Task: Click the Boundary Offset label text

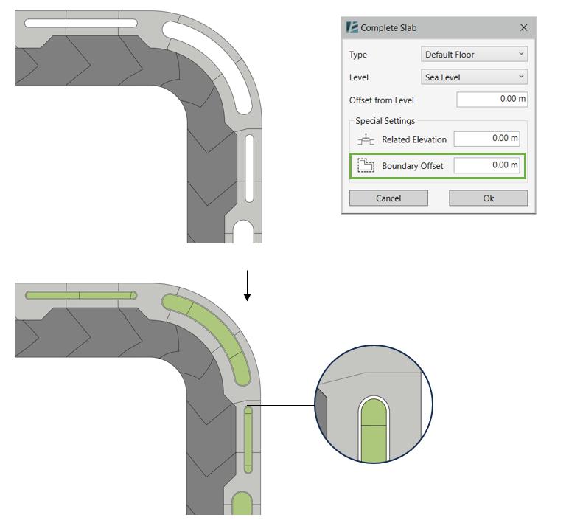Action: (x=413, y=166)
